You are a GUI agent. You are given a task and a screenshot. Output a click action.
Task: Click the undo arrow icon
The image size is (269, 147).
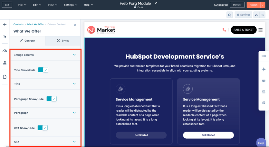point(256,15)
